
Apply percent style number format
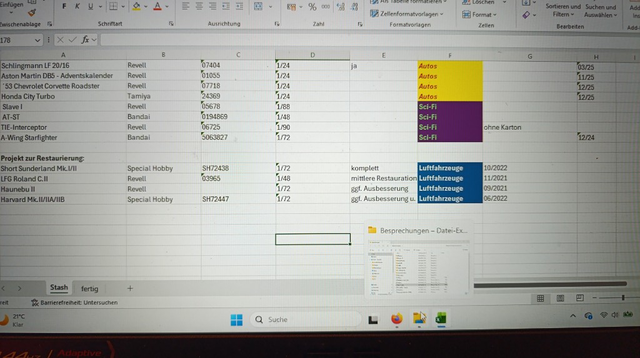312,7
